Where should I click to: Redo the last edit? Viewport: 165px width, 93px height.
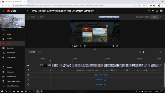tap(40, 17)
